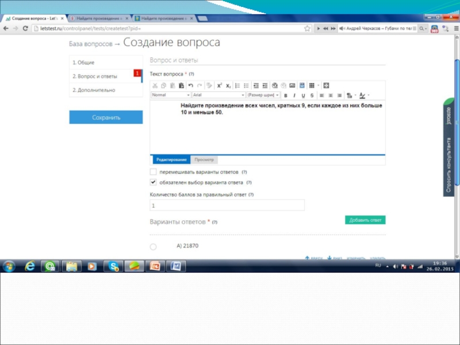Screen dimensions: 460x345
Task: Enable shuffling of answer variants
Action: pos(153,172)
